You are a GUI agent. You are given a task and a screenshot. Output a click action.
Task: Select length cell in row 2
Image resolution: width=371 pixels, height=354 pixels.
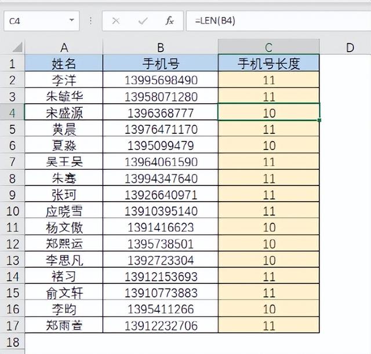click(268, 80)
